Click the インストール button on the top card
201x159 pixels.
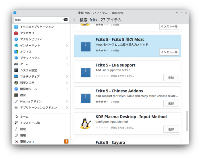coord(169,26)
